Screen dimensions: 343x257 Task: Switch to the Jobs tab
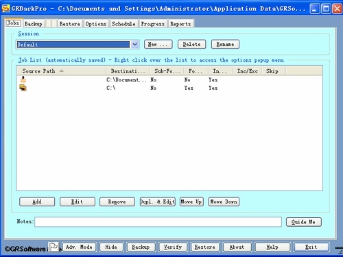pos(13,23)
